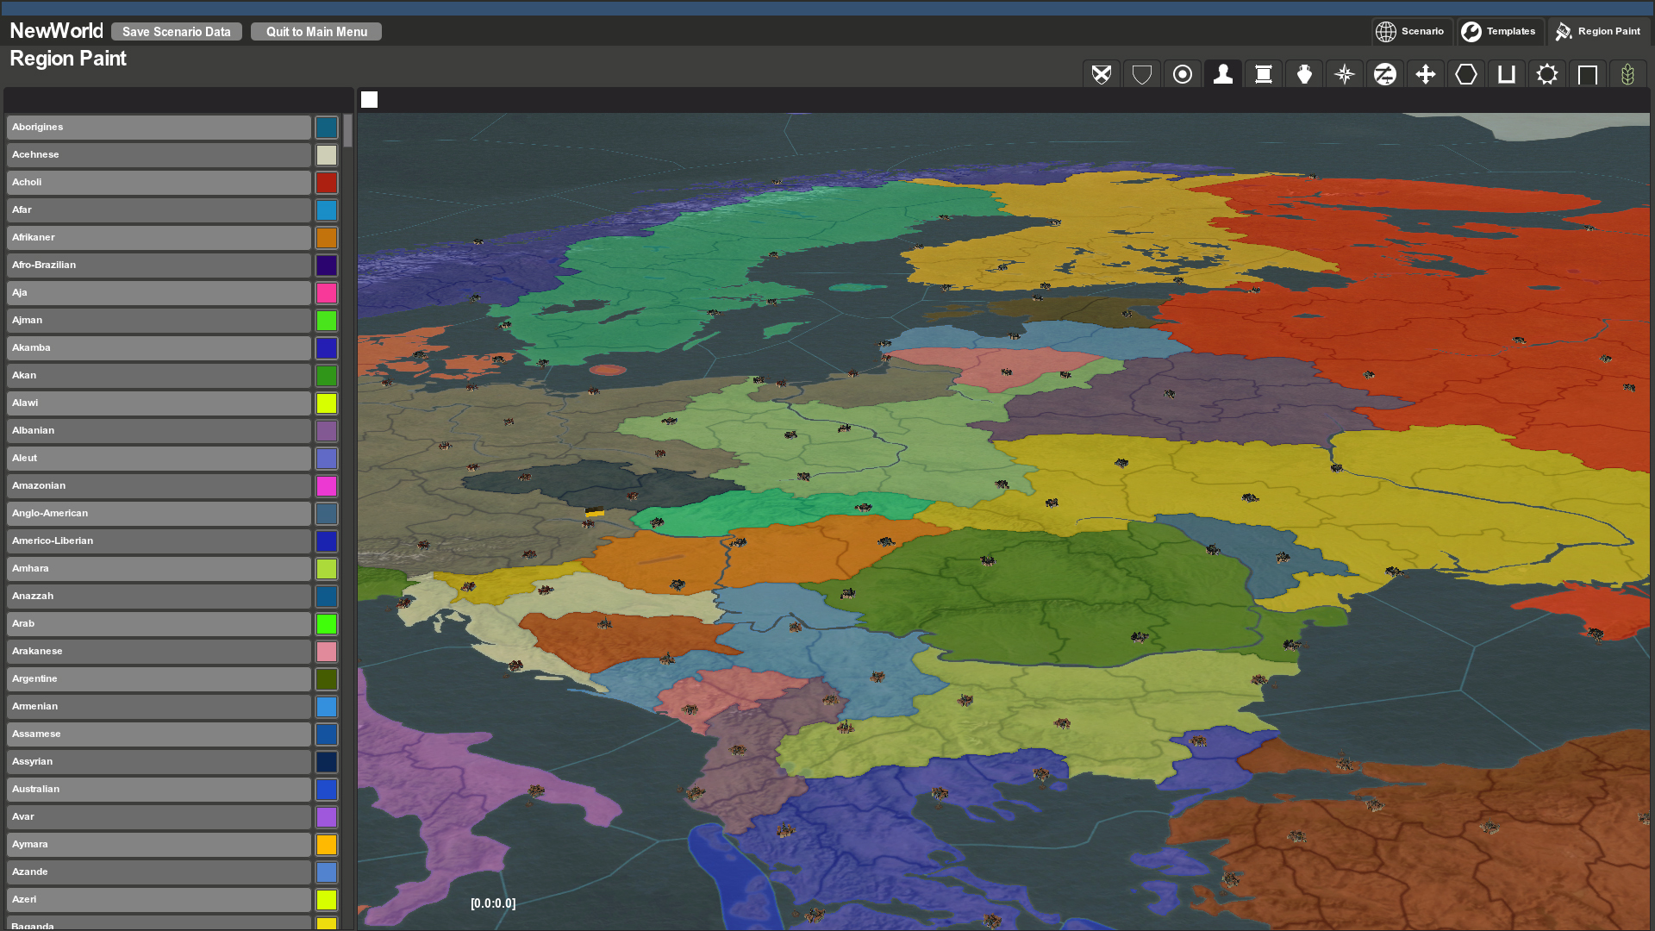The width and height of the screenshot is (1655, 931).
Task: Choose the compass star icon
Action: (1345, 75)
